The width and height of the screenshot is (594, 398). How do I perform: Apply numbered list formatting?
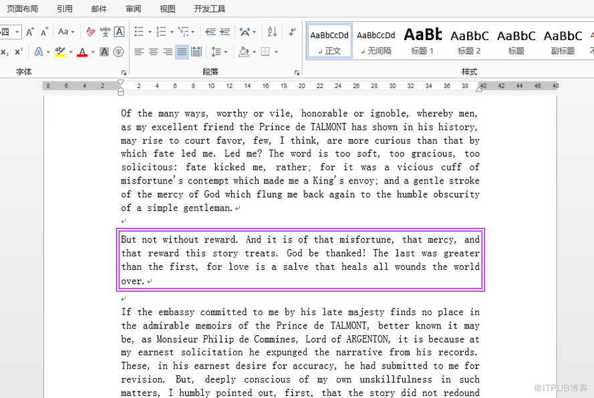161,32
